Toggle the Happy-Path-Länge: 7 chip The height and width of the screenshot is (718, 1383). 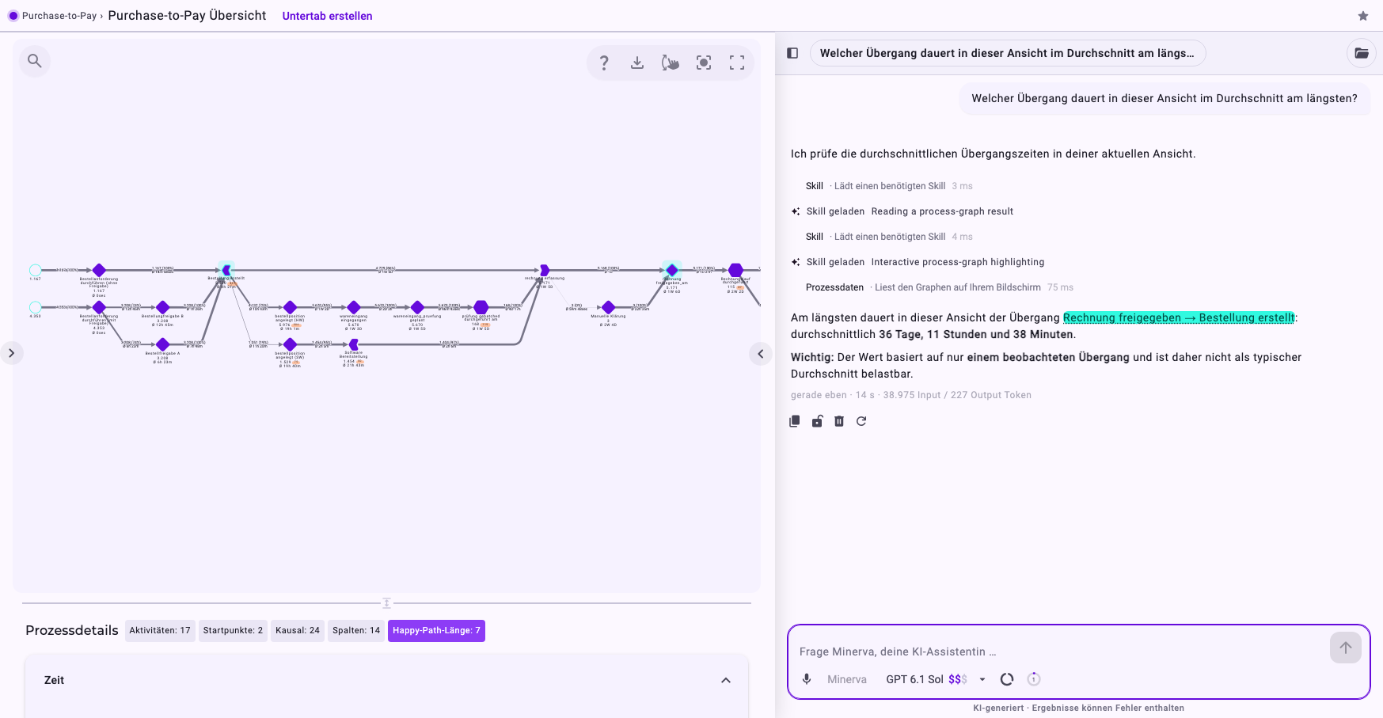tap(436, 631)
